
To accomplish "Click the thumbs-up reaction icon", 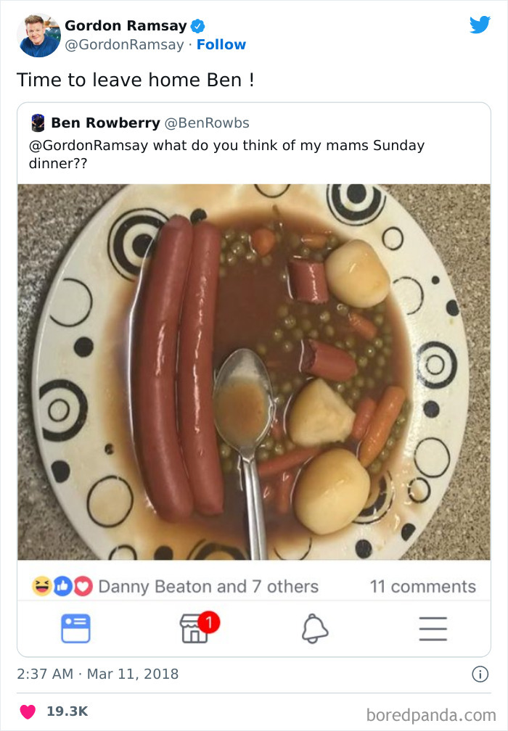I will 62,587.
